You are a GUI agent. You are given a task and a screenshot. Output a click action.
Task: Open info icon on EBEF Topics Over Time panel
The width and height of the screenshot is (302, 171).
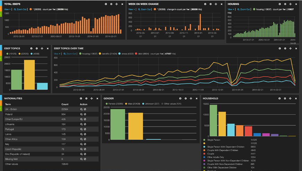280,48
